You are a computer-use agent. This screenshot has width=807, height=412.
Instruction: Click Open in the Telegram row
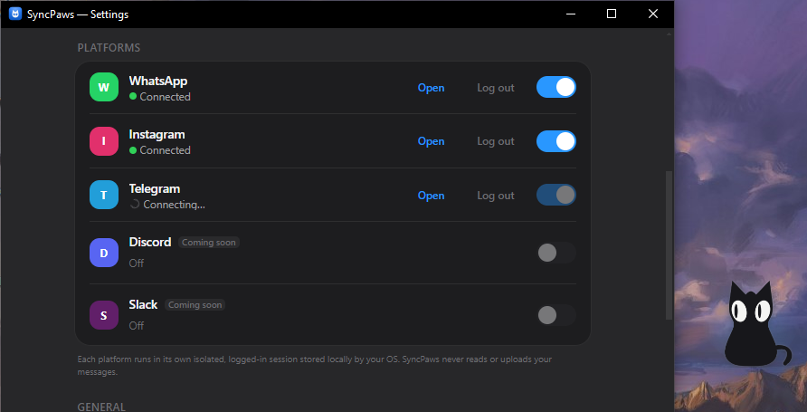click(x=431, y=196)
